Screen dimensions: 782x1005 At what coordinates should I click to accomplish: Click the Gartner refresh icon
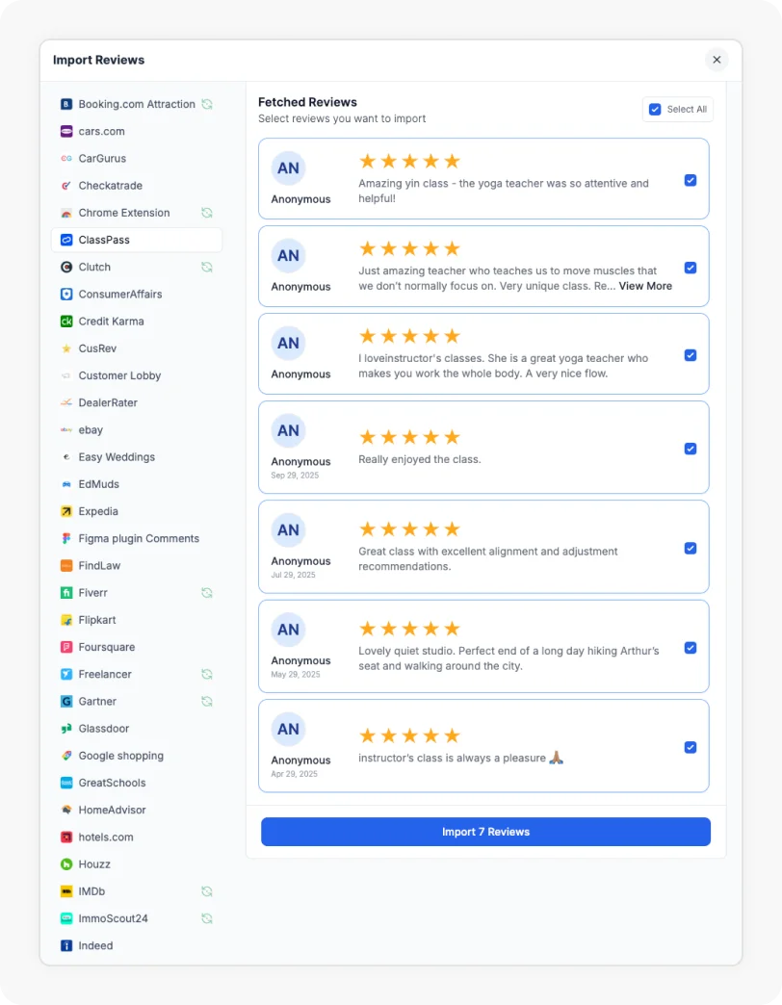pos(207,701)
